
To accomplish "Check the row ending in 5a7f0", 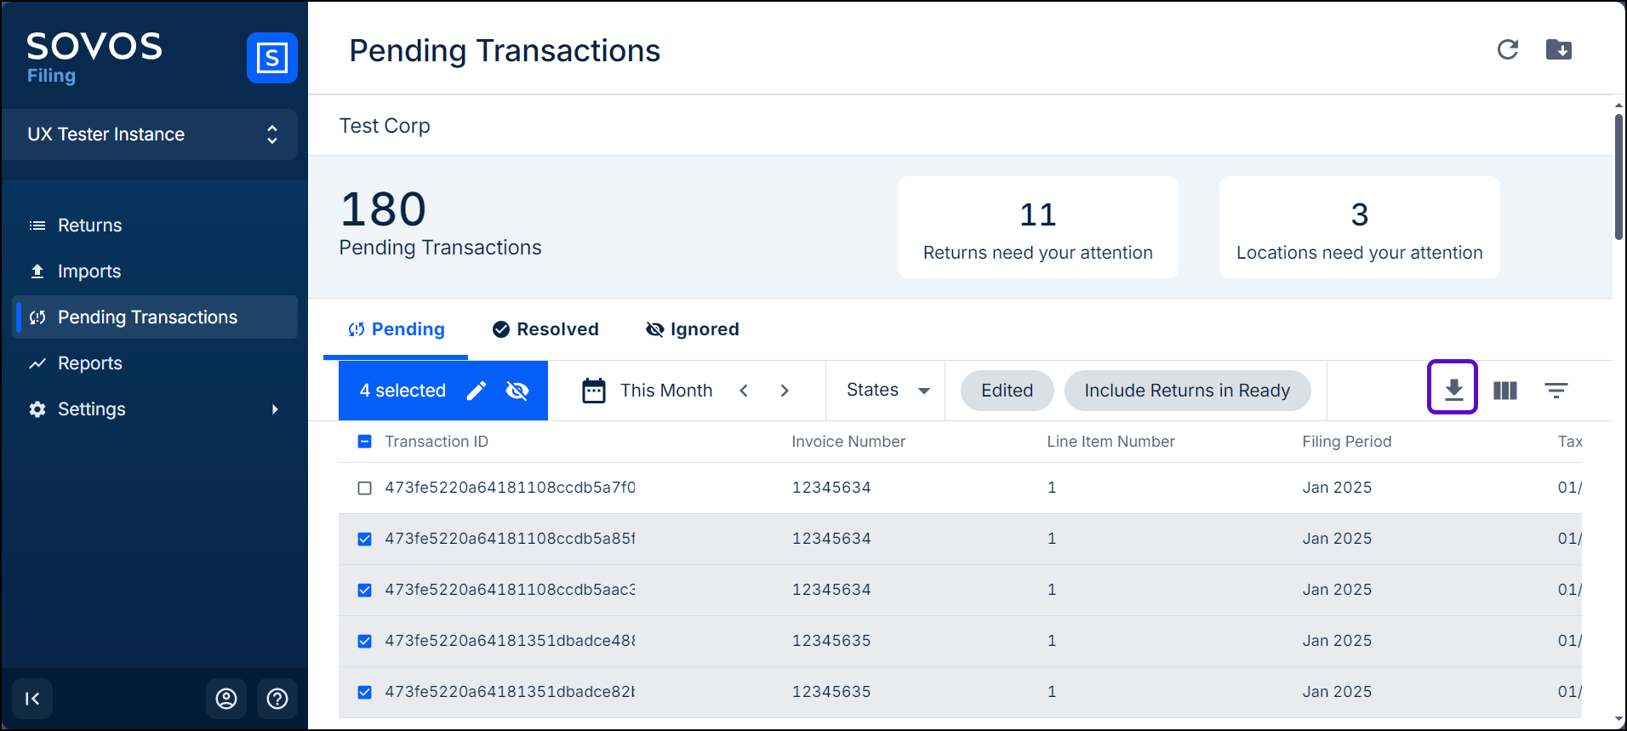I will point(365,488).
